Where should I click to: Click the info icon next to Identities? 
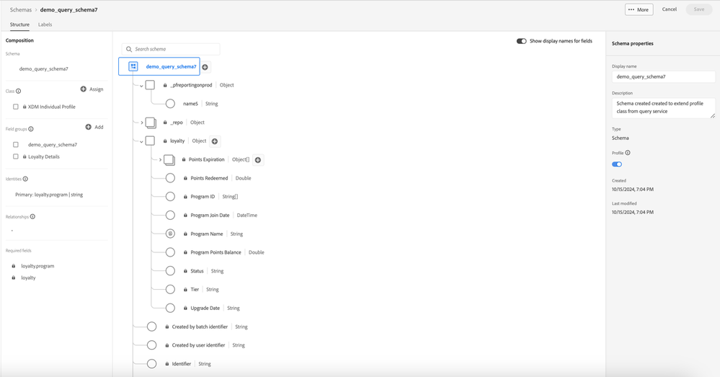click(25, 179)
